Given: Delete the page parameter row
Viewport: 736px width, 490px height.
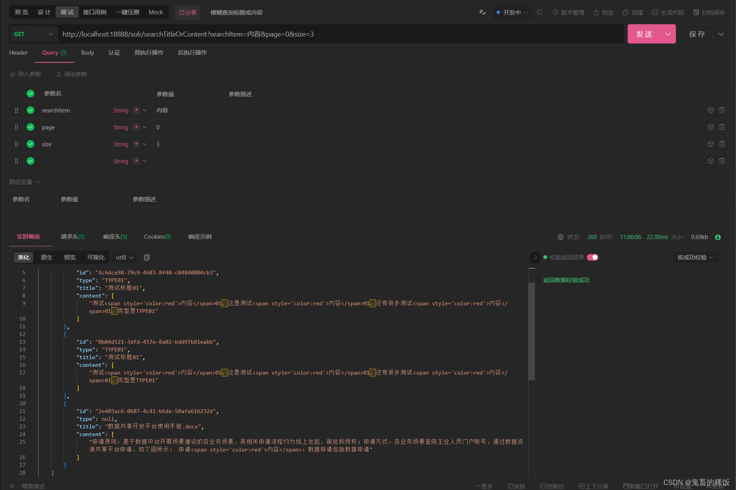Looking at the screenshot, I should (x=722, y=127).
